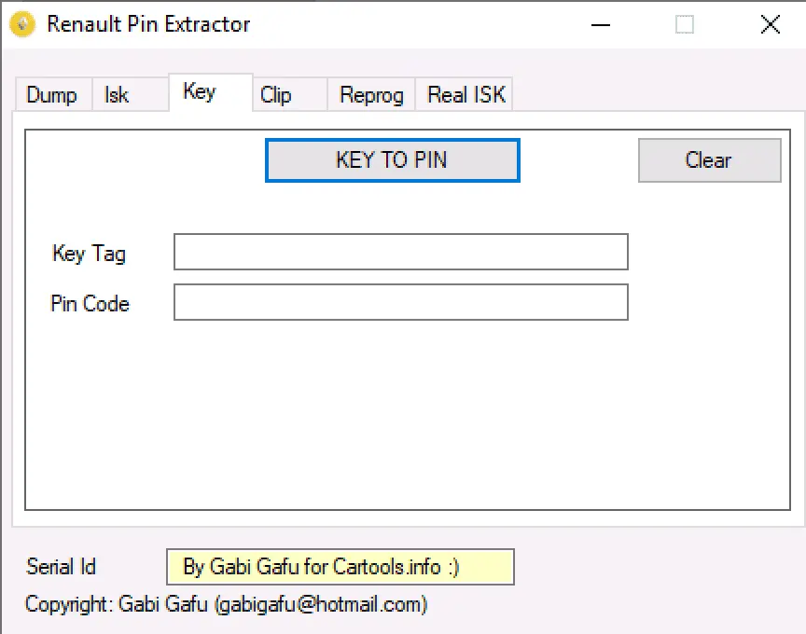Open the Reprog tab
Viewport: 806px width, 634px height.
coord(371,95)
